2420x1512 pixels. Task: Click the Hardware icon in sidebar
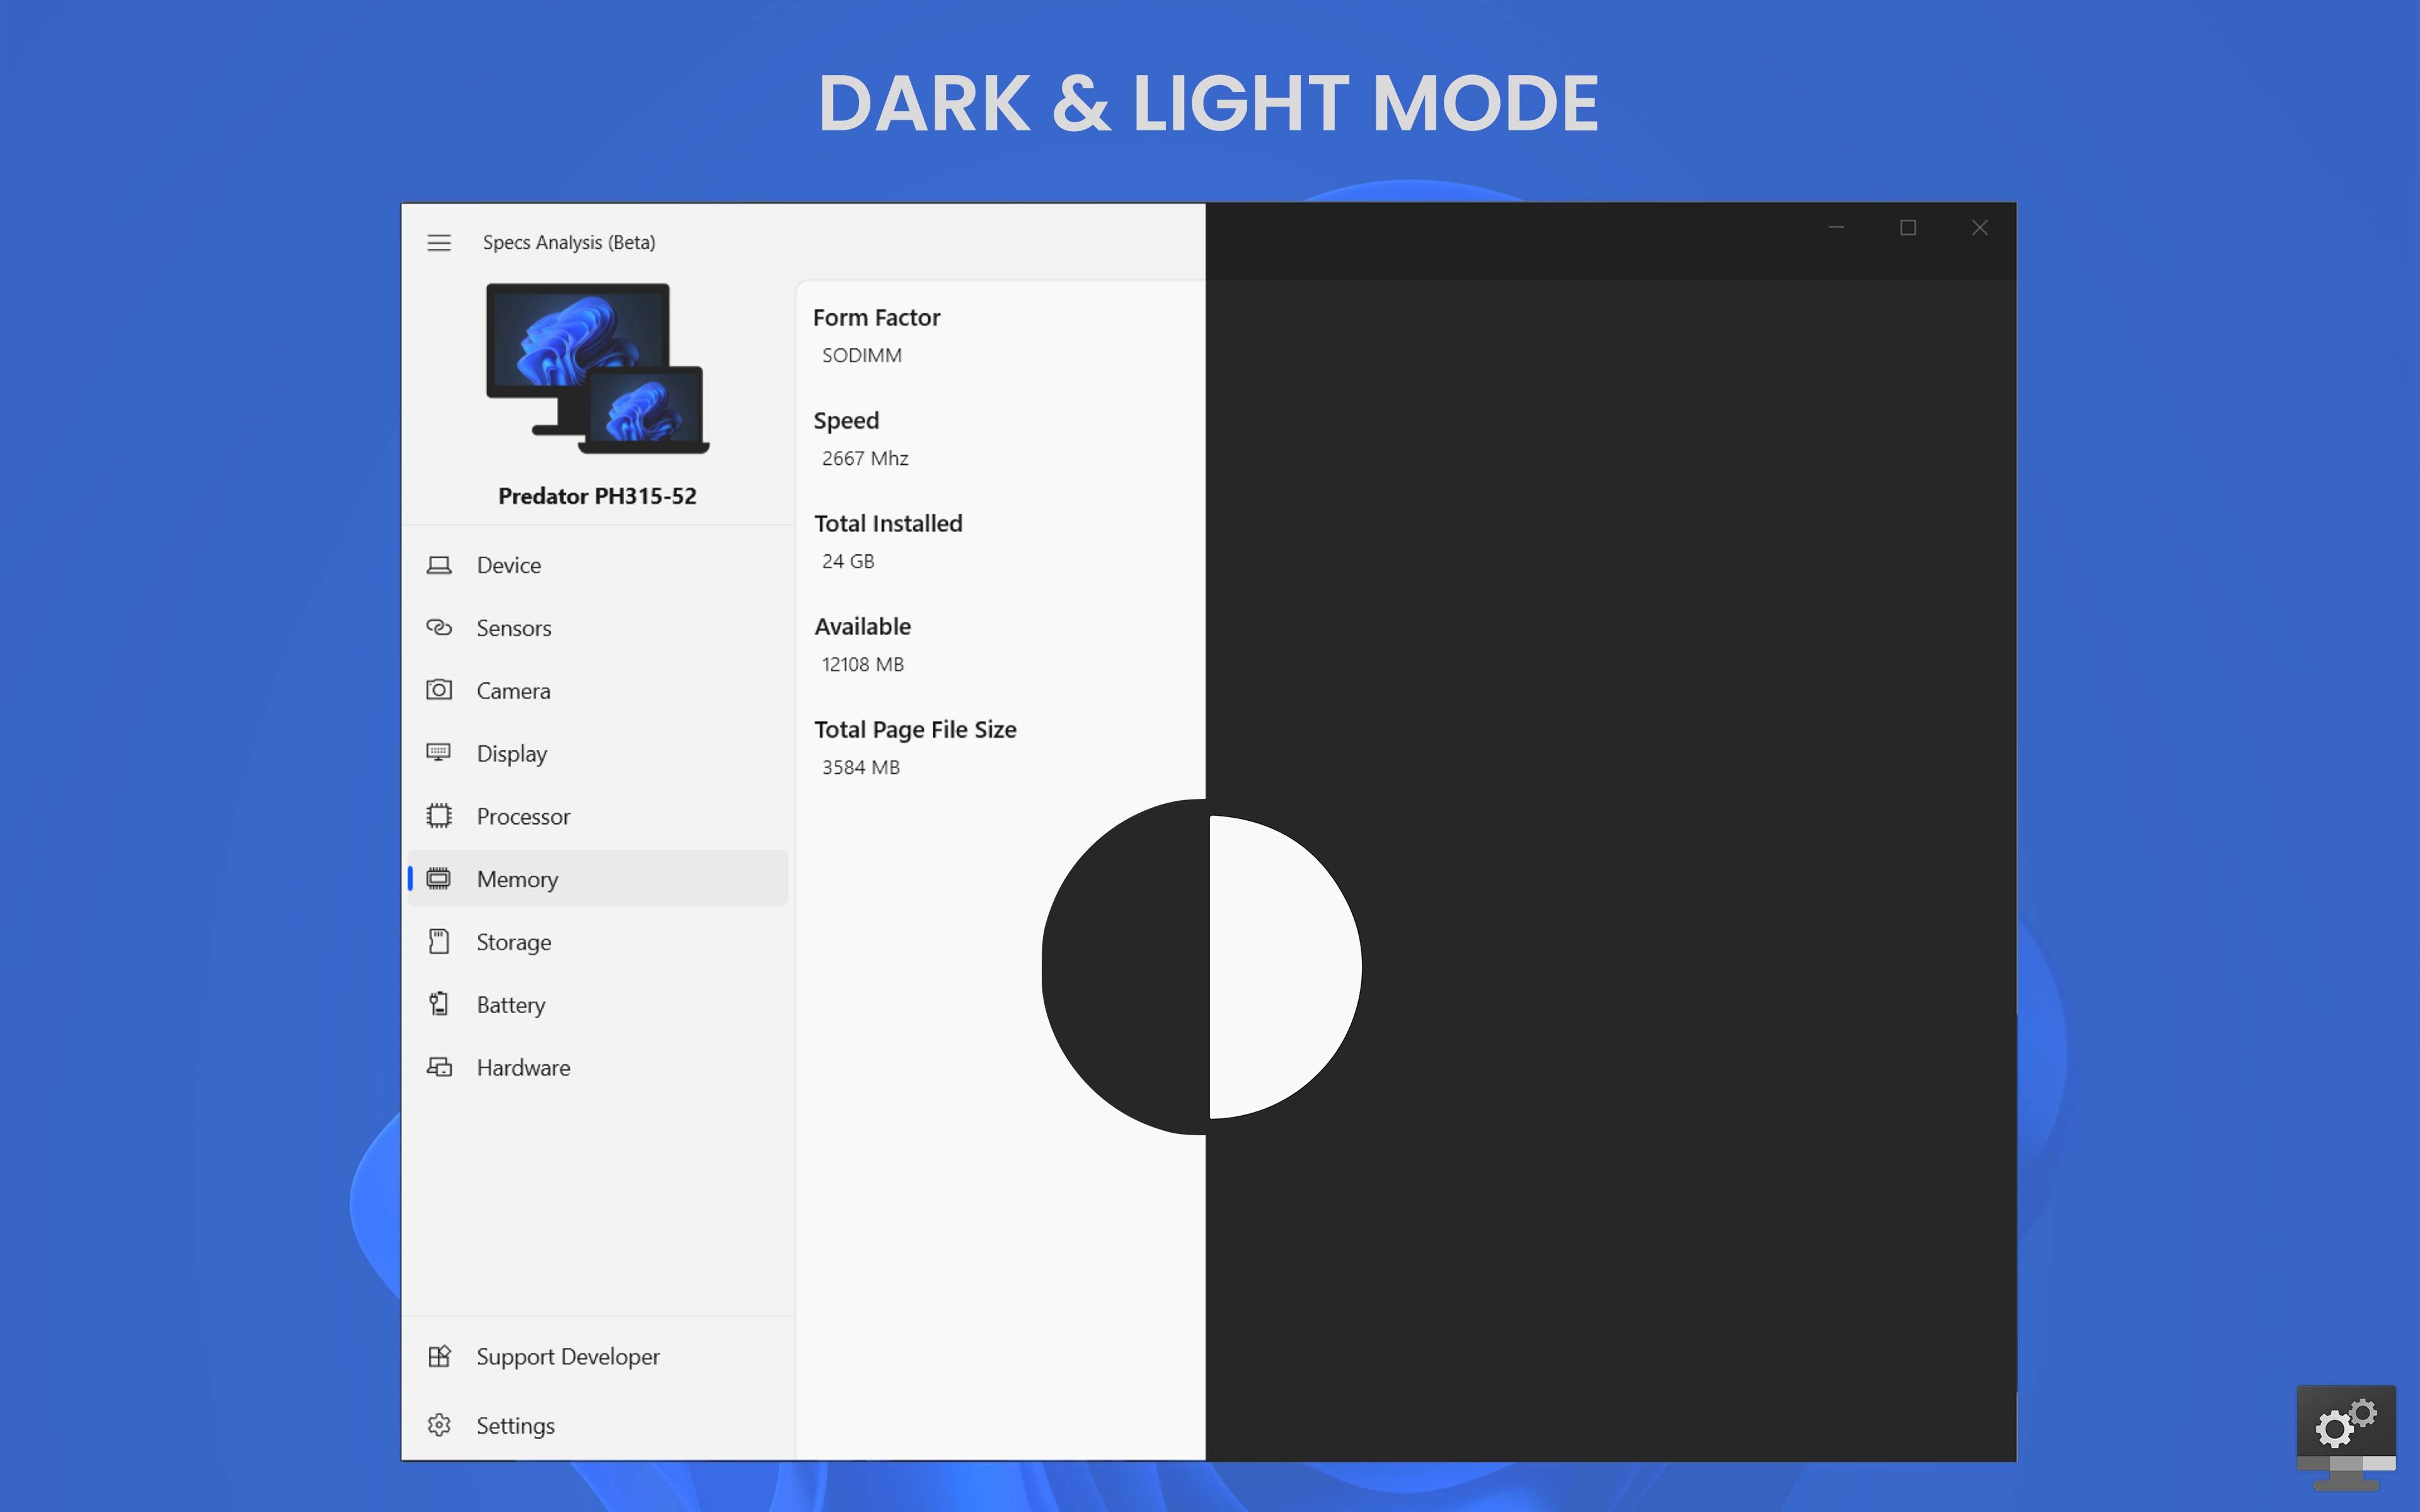tap(439, 1067)
